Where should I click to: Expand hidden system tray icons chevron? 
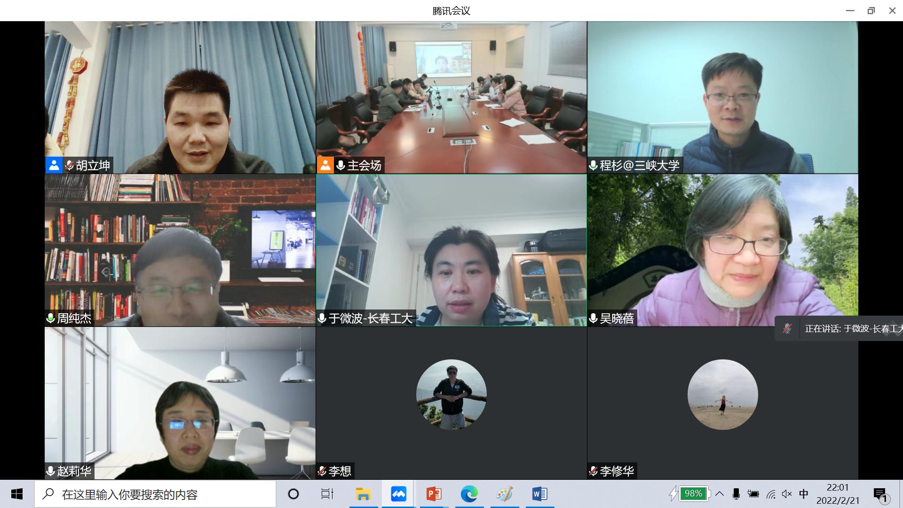tap(720, 494)
